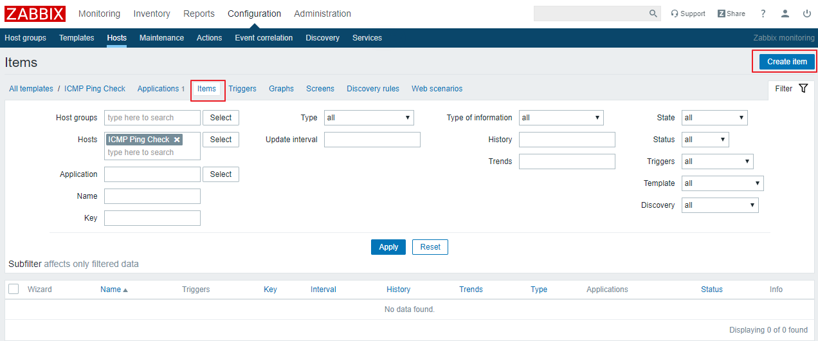Click Select next to Host groups
The image size is (818, 341).
tap(221, 118)
